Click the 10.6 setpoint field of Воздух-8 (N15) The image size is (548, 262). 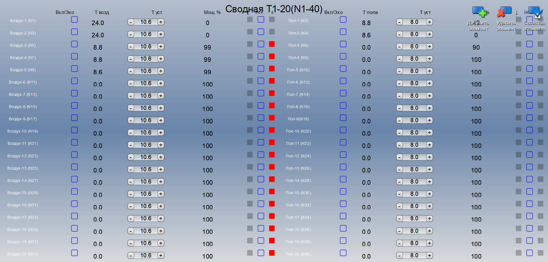(x=146, y=108)
